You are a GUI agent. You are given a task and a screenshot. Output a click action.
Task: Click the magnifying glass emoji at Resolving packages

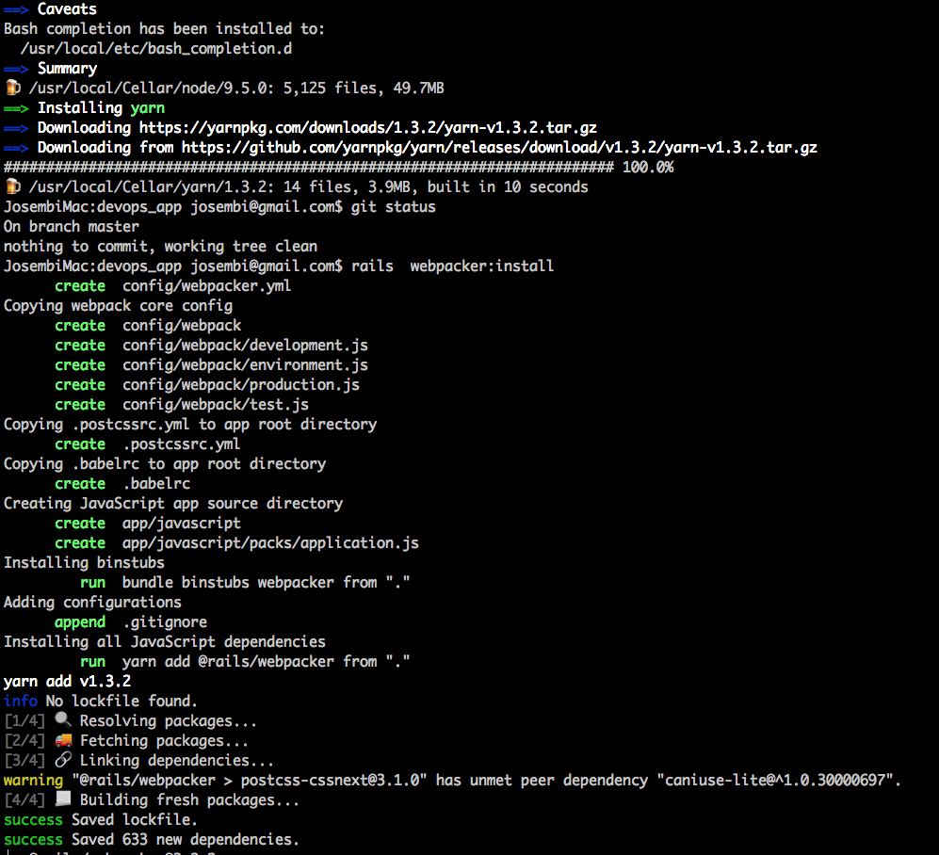[x=63, y=719]
